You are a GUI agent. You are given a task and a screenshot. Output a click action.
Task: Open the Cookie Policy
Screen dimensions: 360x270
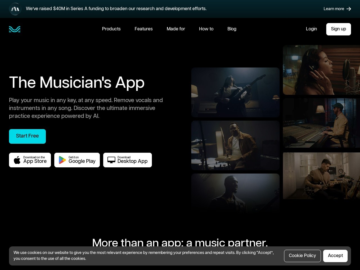point(302,256)
